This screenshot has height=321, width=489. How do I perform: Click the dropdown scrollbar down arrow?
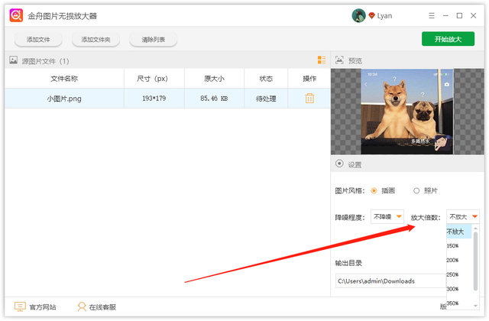pos(475,306)
